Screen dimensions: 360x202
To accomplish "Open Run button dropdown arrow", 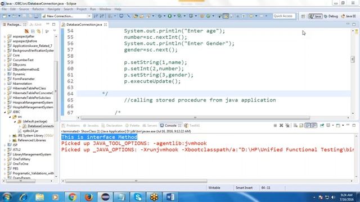I will 174,16.
